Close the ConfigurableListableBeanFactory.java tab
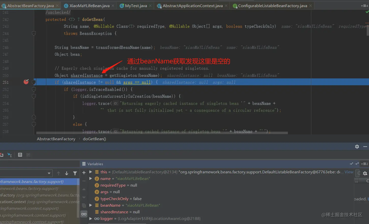The height and width of the screenshot is (224, 369). [x=311, y=6]
